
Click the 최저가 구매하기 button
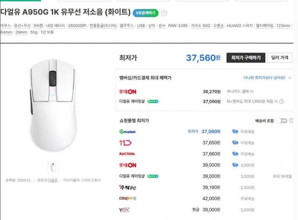pos(246,58)
